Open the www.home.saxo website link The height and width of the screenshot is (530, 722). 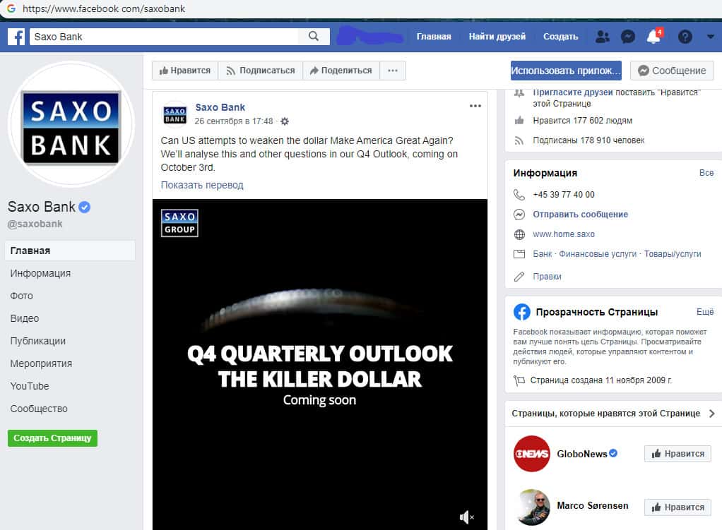tap(564, 234)
